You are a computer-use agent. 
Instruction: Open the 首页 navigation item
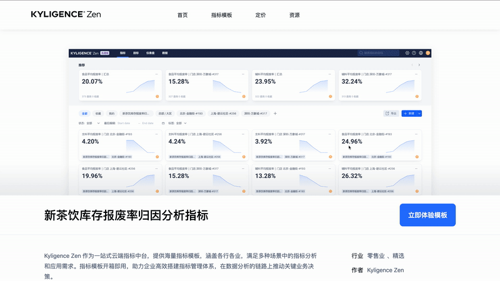click(182, 15)
